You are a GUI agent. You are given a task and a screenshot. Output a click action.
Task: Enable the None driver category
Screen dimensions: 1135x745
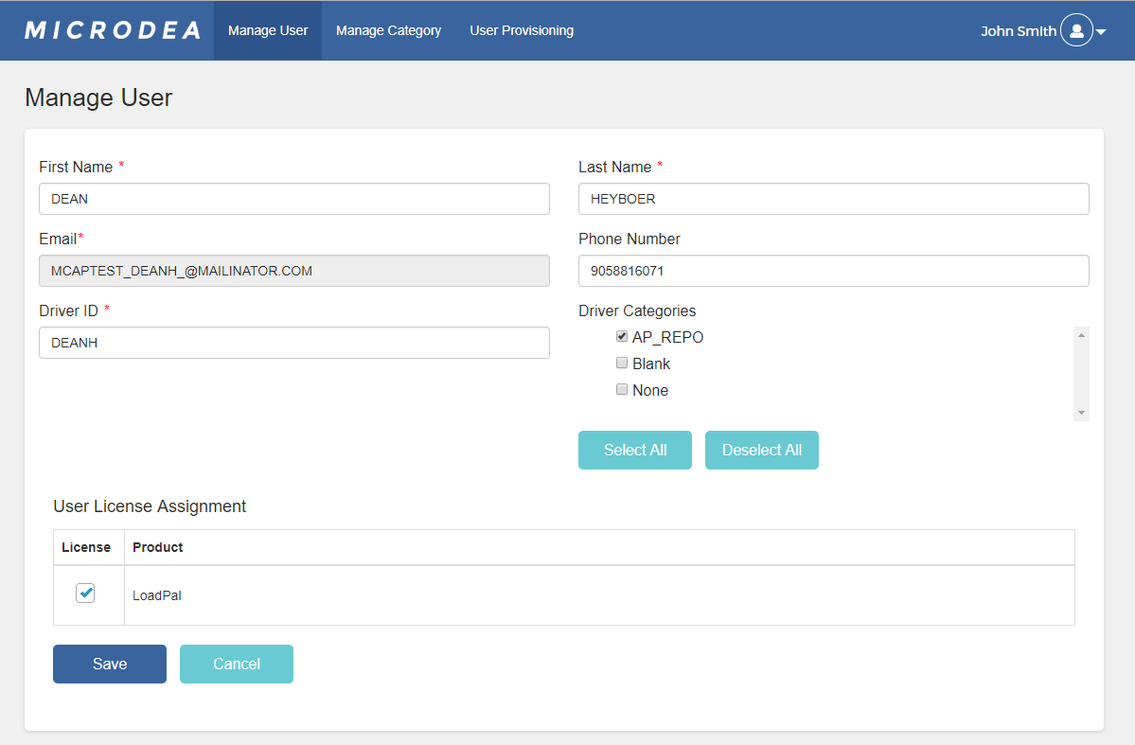[622, 389]
